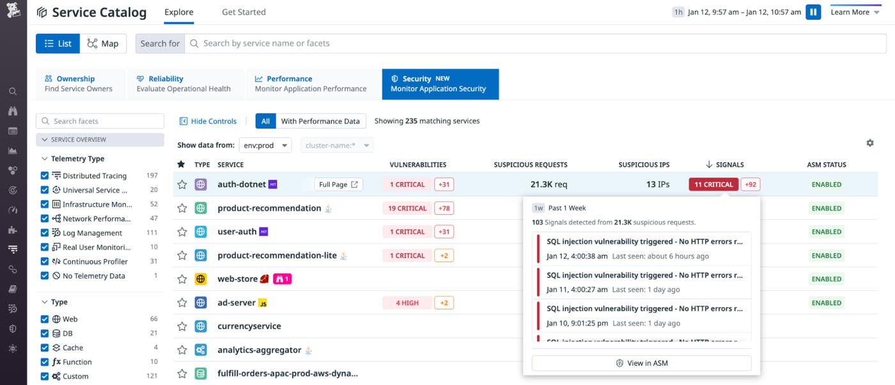Open search from the left sidebar magnifier

[x=13, y=91]
